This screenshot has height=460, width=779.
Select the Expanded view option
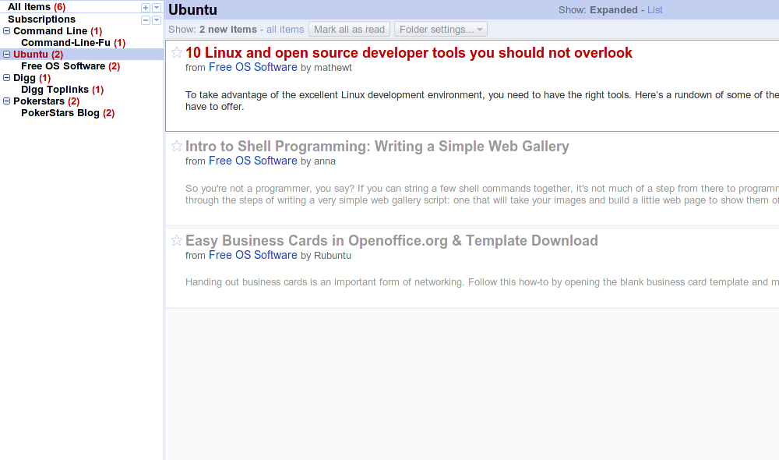tap(614, 10)
